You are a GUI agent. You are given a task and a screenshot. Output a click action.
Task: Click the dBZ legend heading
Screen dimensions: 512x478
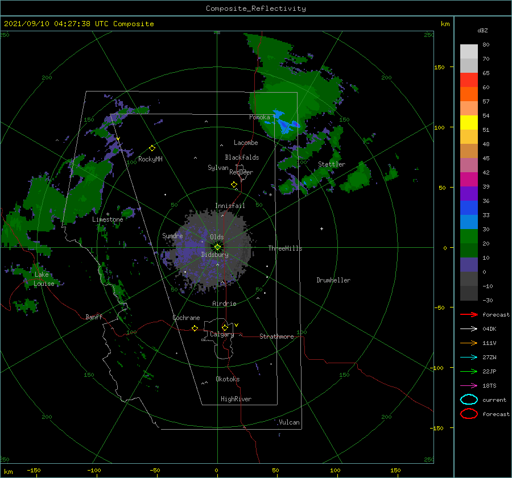[x=482, y=30]
